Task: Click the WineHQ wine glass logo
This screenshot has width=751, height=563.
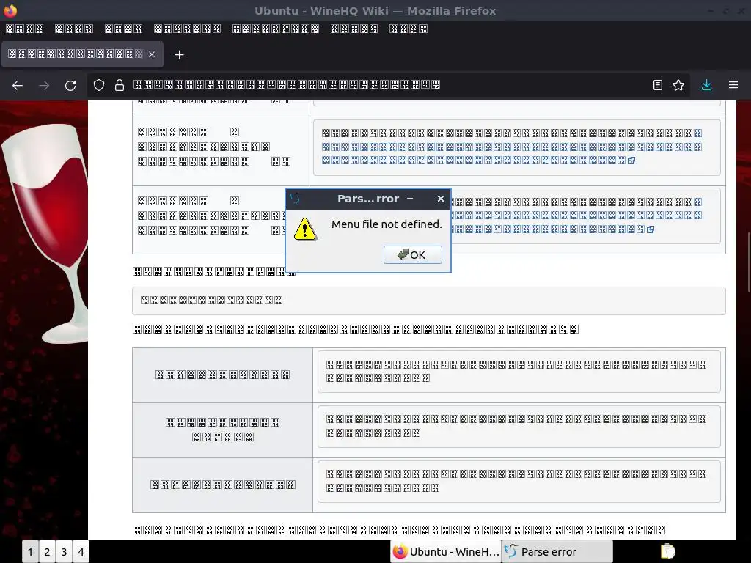Action: click(x=45, y=233)
